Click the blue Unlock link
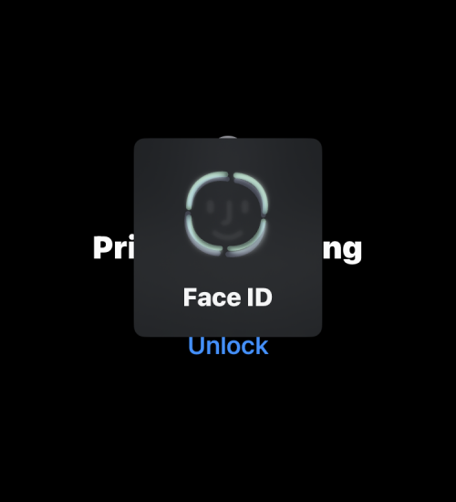The height and width of the screenshot is (502, 456). click(x=228, y=346)
